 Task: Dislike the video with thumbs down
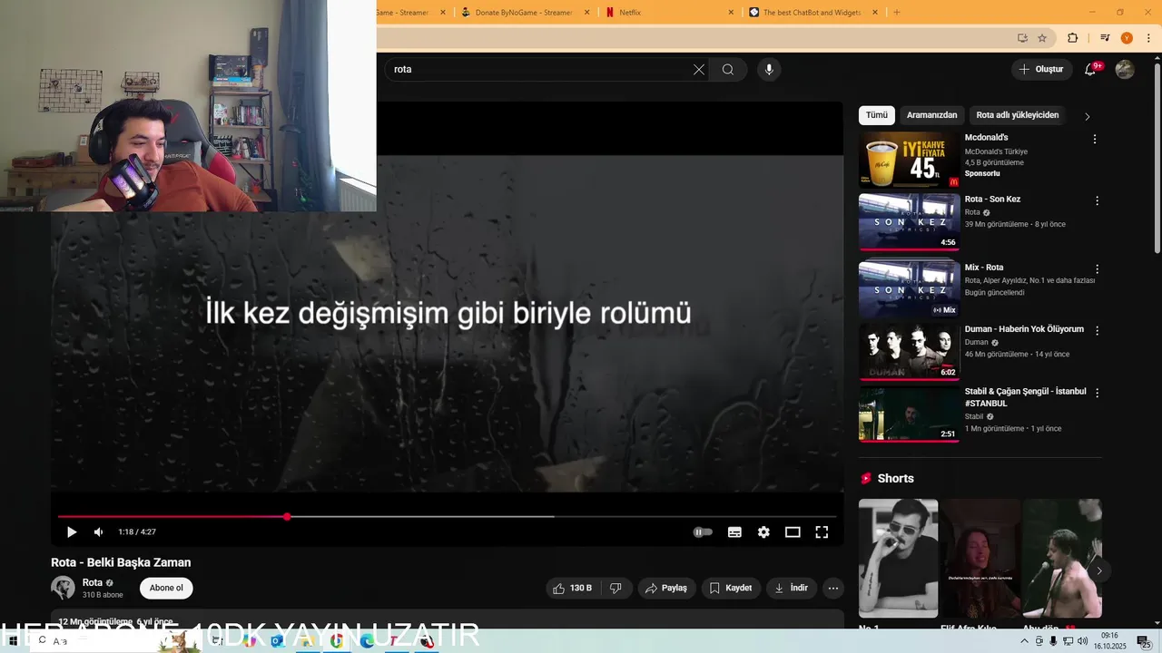click(x=615, y=588)
